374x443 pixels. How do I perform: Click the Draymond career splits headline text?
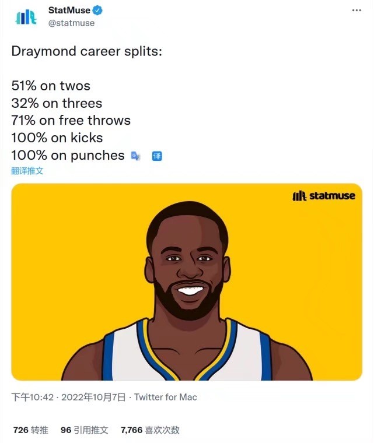pos(87,51)
